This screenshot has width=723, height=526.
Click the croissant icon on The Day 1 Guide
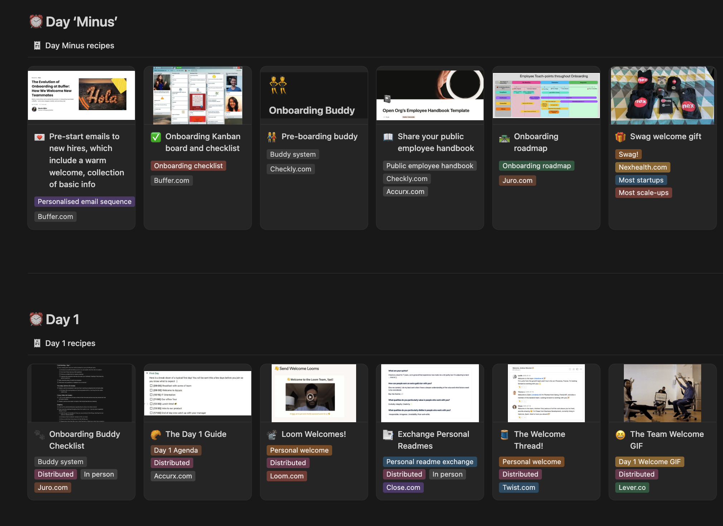[x=156, y=434]
